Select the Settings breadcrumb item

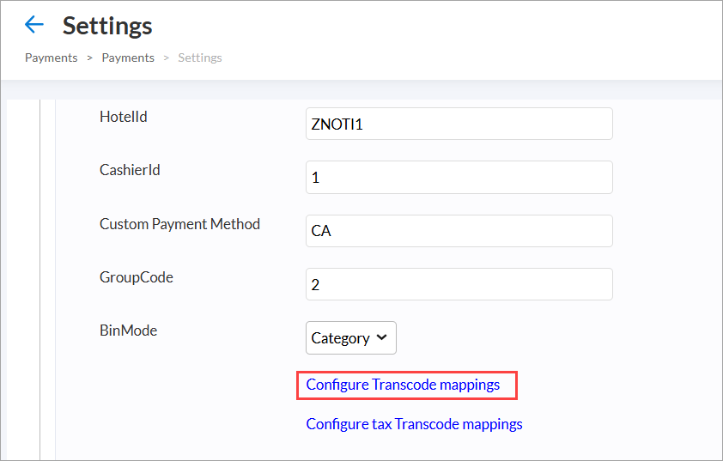click(x=200, y=58)
